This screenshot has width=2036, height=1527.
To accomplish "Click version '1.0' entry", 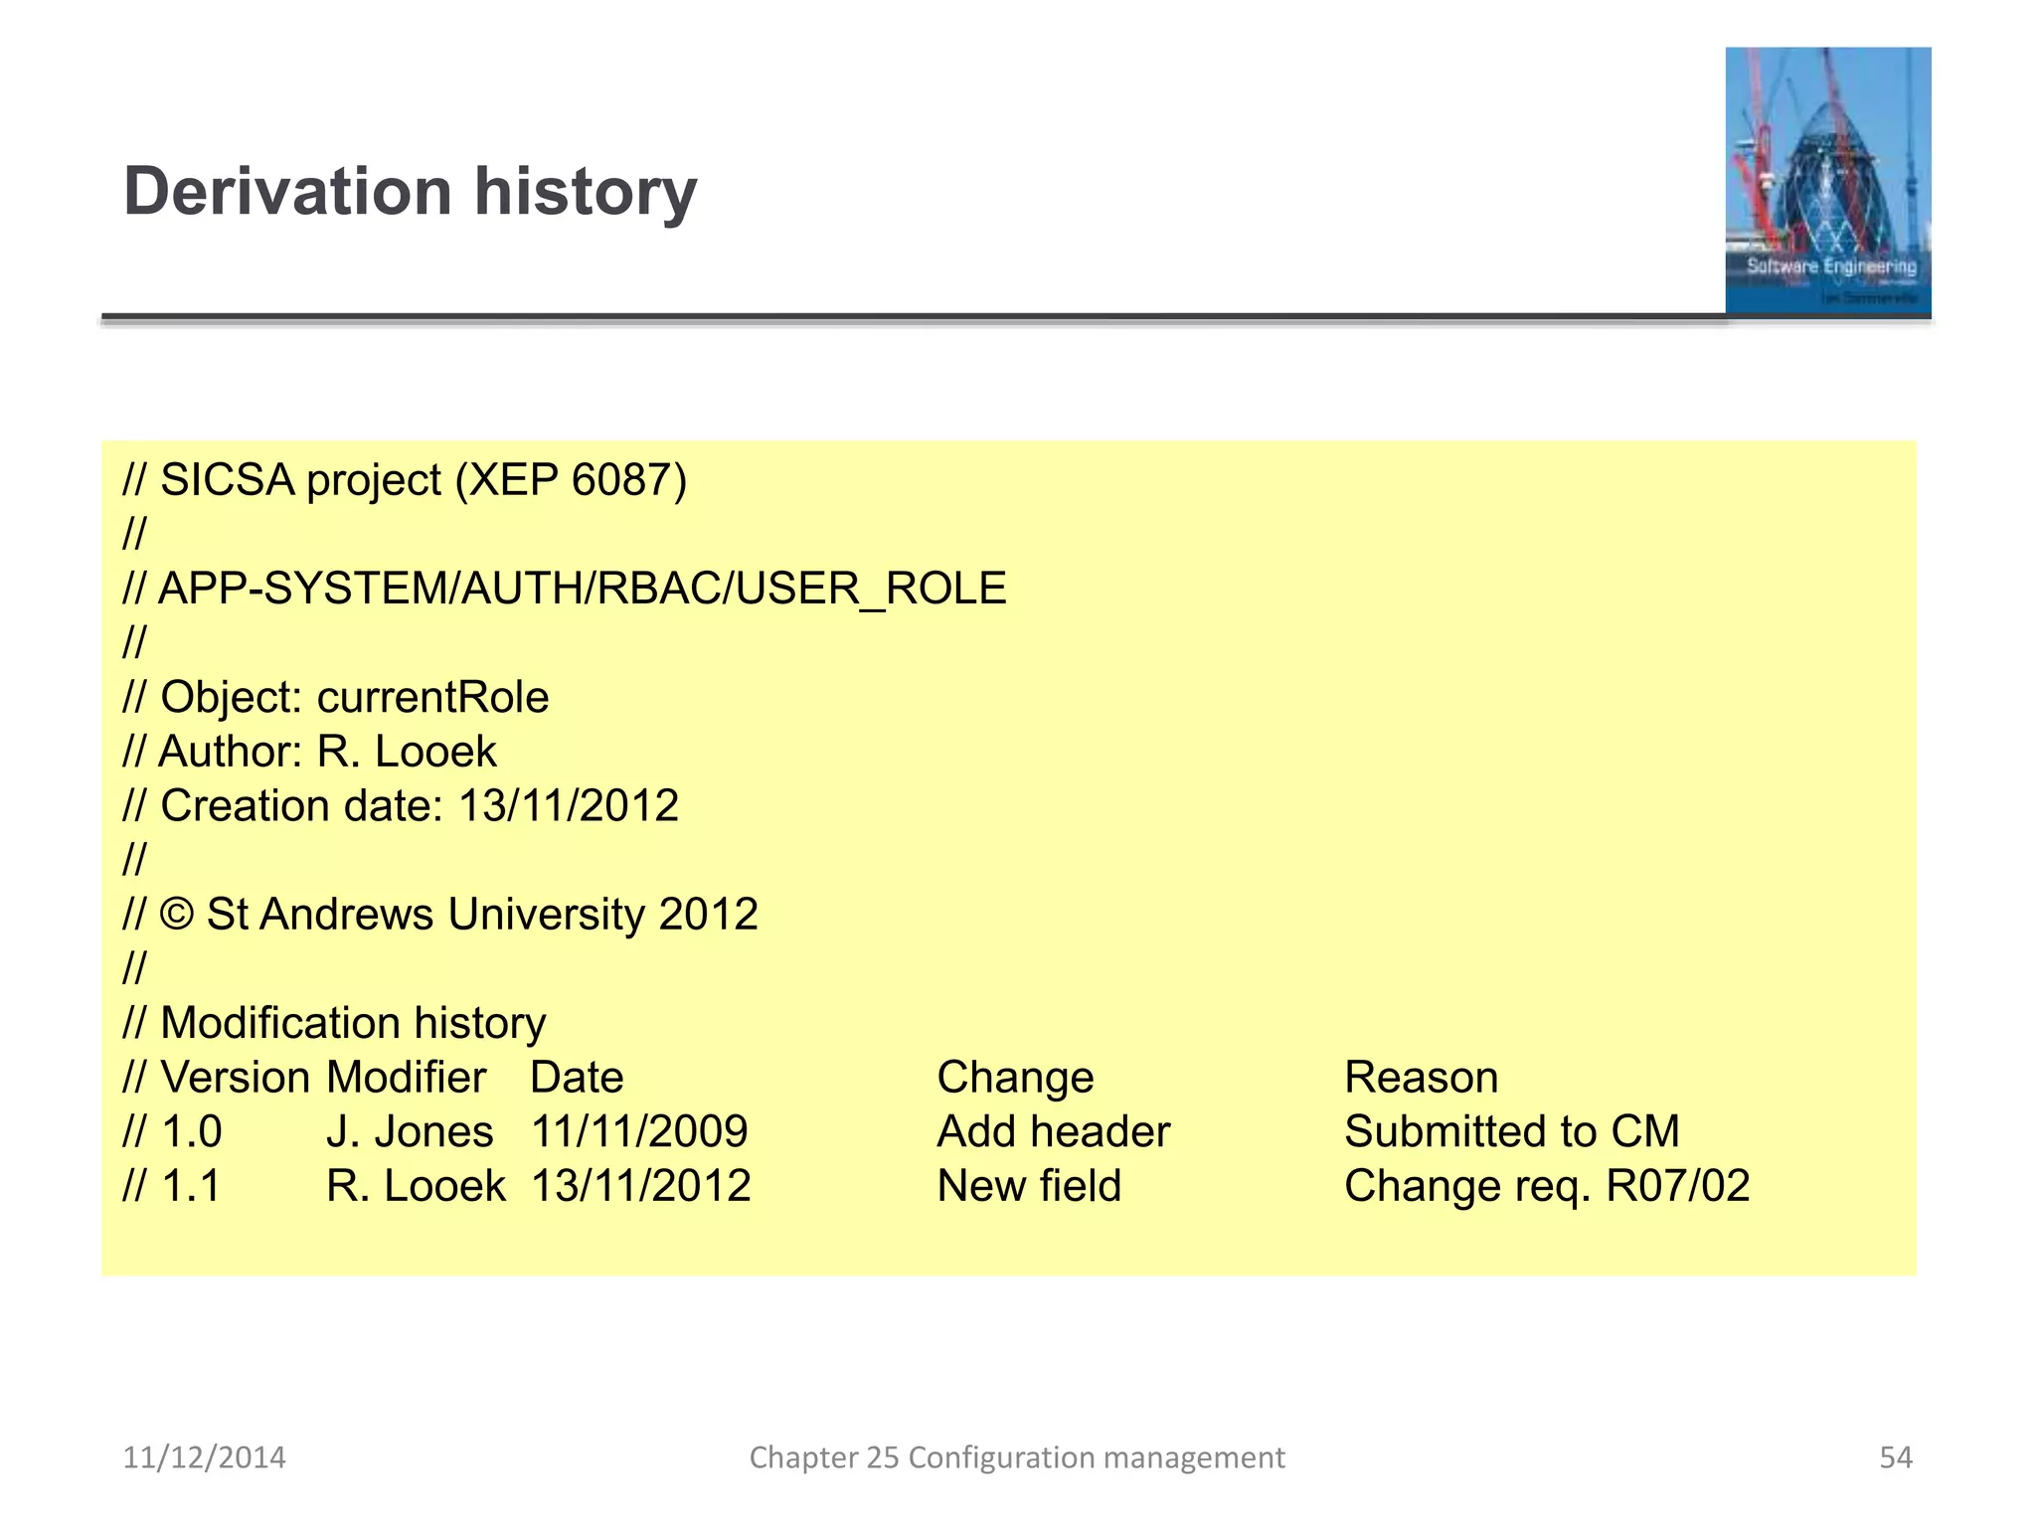I will point(191,1132).
